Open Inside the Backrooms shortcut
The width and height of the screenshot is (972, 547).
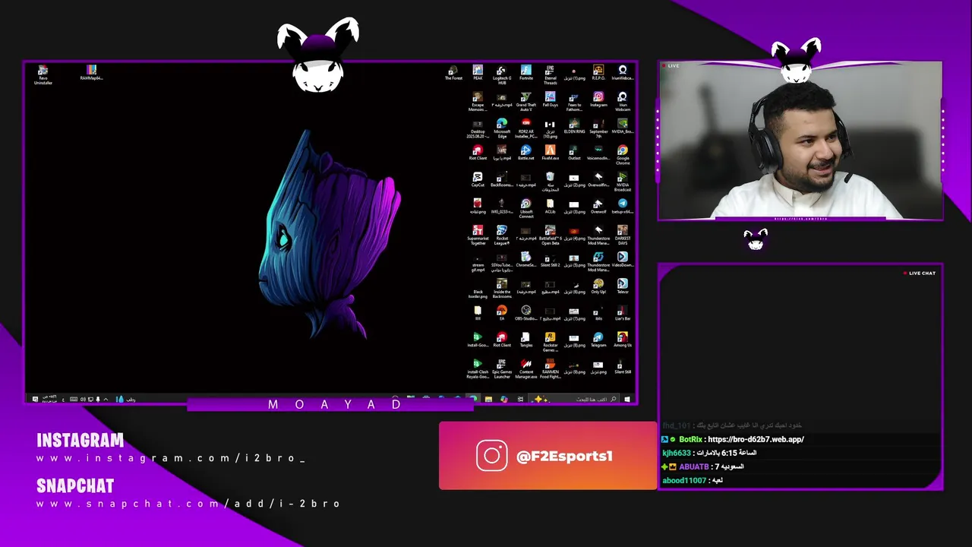[x=502, y=289]
